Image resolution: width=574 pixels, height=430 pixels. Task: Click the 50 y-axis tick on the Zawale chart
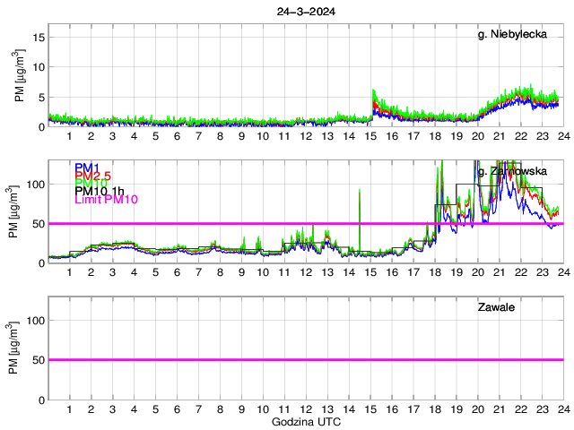(x=39, y=360)
